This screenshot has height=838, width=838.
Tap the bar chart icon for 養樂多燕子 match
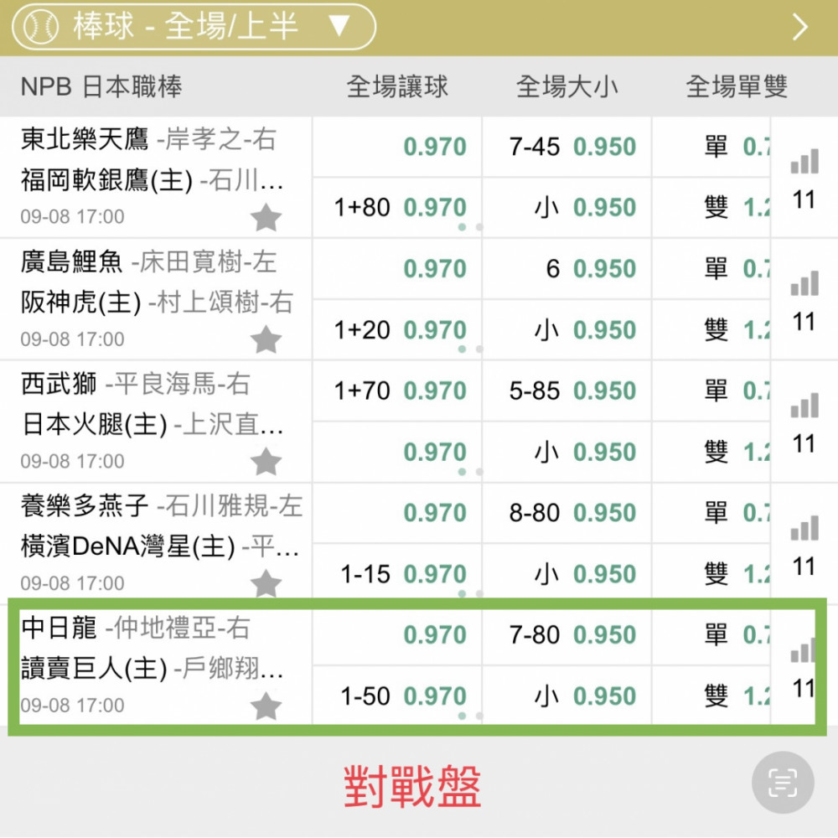tap(804, 527)
